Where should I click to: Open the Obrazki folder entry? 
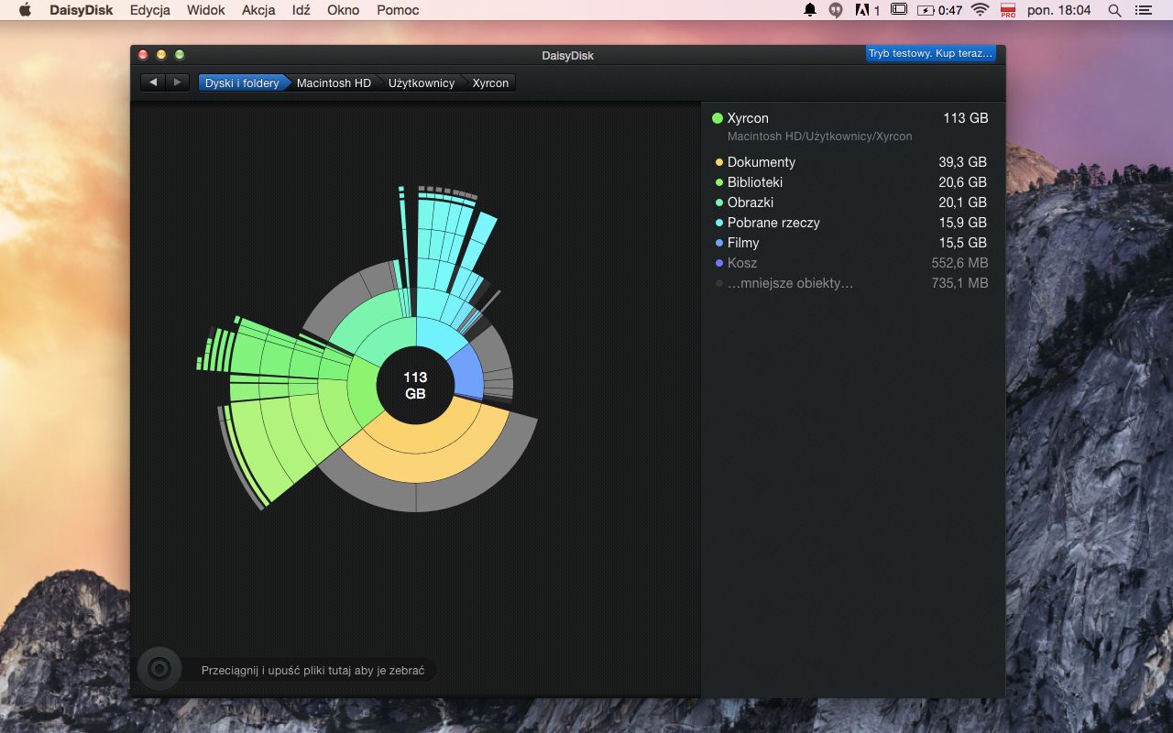(850, 202)
